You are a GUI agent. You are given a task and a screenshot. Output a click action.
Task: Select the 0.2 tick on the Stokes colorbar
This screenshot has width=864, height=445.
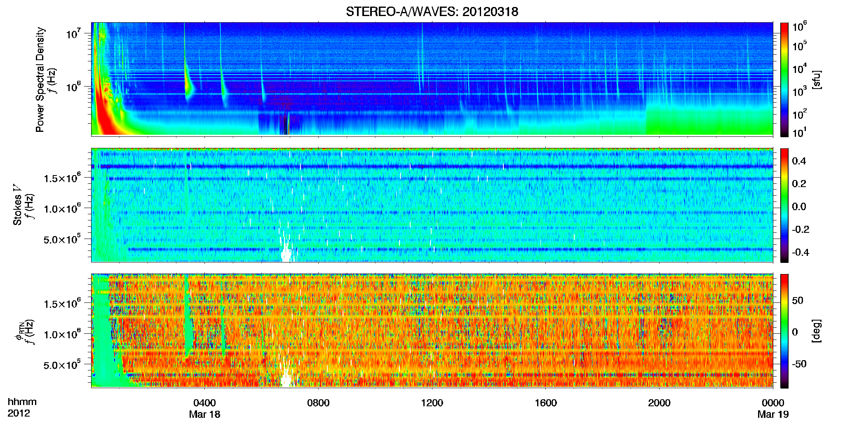tap(799, 184)
